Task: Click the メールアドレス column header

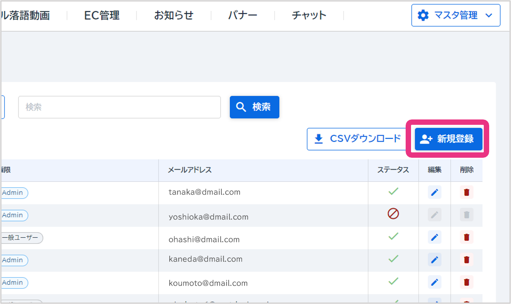Action: point(190,170)
